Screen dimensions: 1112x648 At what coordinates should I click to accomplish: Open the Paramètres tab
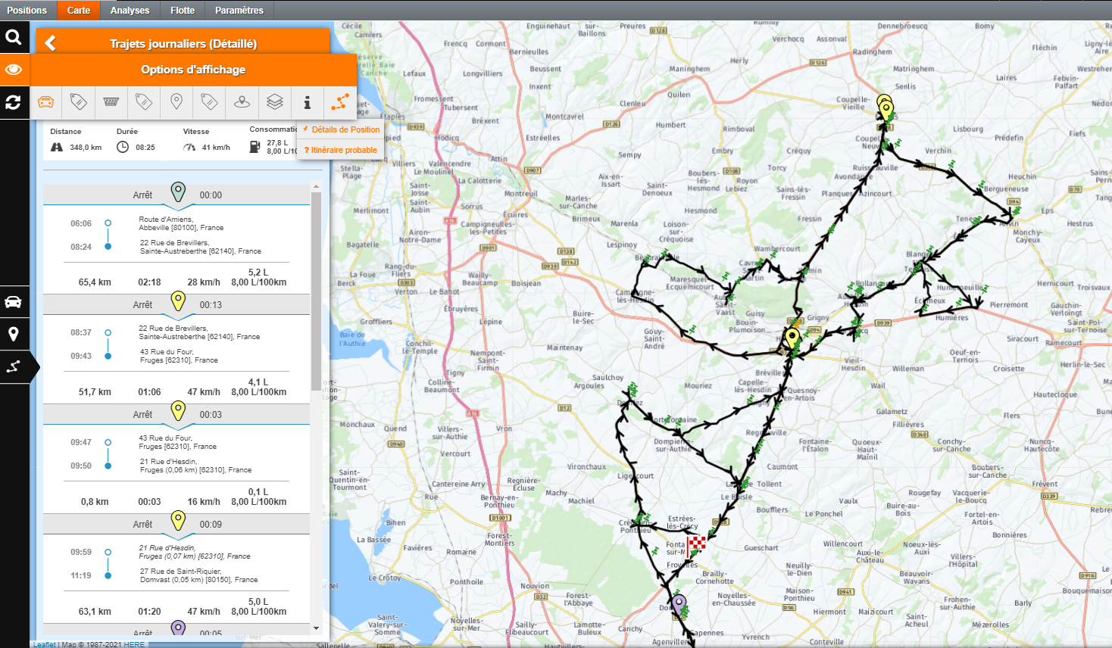239,10
